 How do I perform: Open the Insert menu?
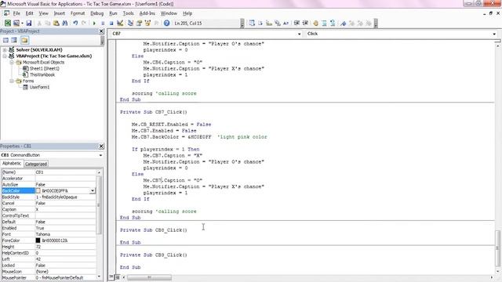(x=60, y=13)
